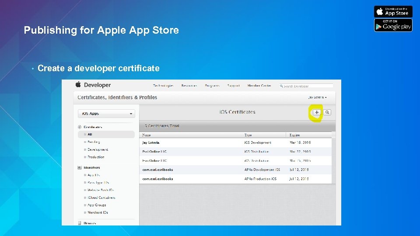Open the Support menu
This screenshot has width=420, height=236.
(233, 86)
